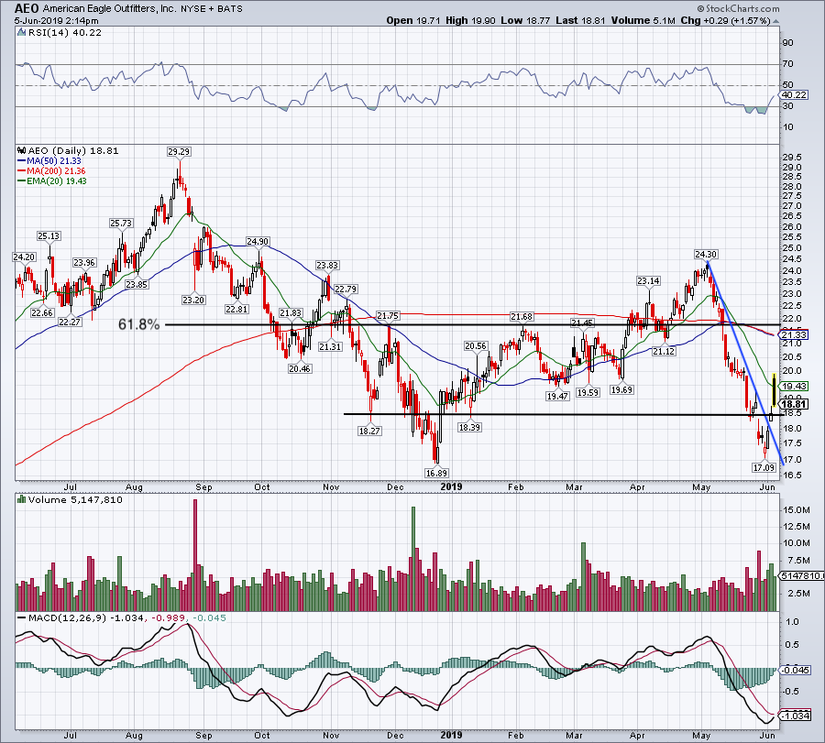Click the 19.69 low label
The width and height of the screenshot is (825, 743).
tap(621, 389)
